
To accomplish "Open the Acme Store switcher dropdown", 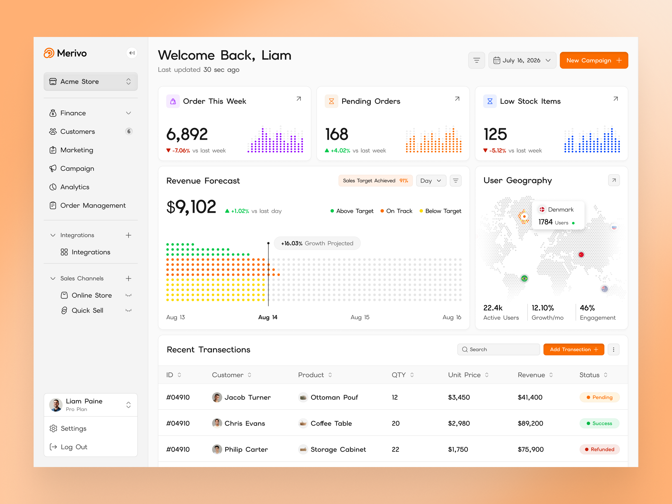I will click(x=90, y=81).
